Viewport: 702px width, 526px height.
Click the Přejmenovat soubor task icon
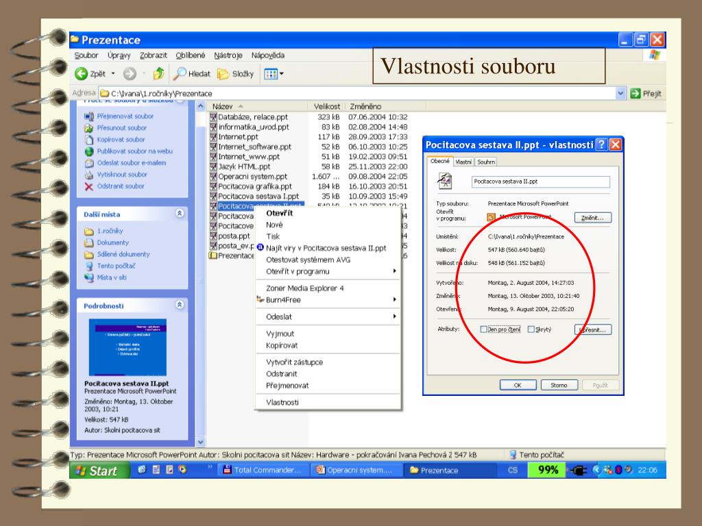pyautogui.click(x=88, y=116)
